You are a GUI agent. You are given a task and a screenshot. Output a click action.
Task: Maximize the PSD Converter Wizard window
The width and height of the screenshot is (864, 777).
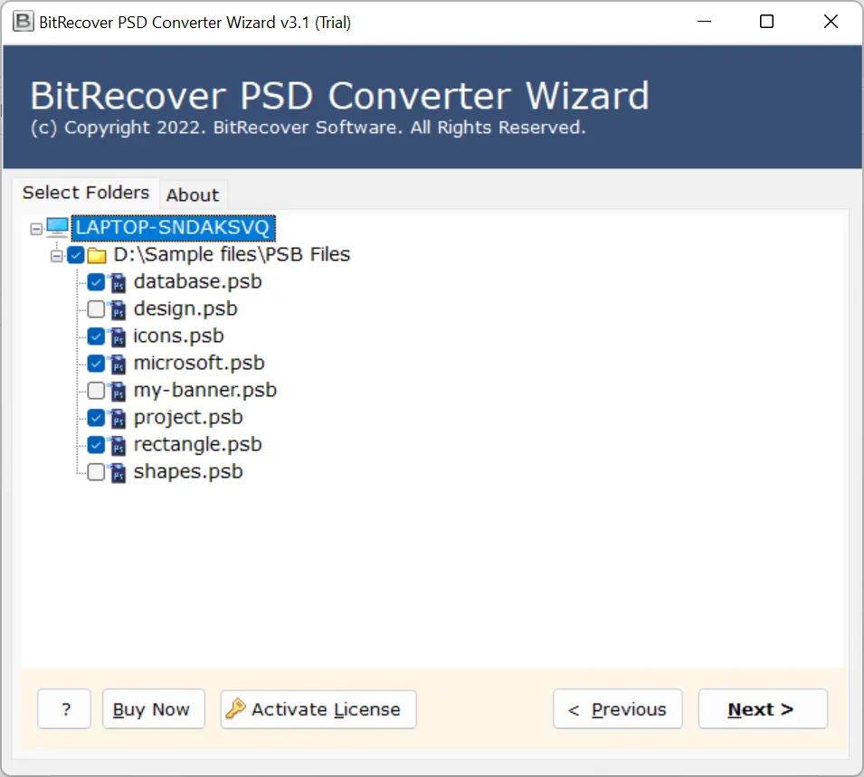[766, 22]
